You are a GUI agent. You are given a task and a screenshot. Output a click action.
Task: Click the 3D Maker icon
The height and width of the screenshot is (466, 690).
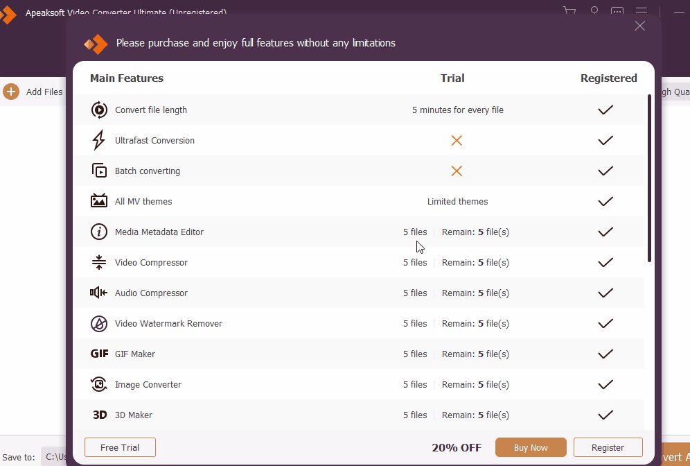pos(100,415)
